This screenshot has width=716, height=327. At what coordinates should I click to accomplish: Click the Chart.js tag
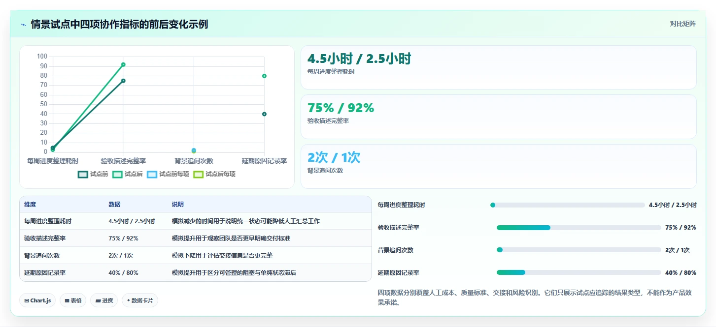[x=37, y=300]
